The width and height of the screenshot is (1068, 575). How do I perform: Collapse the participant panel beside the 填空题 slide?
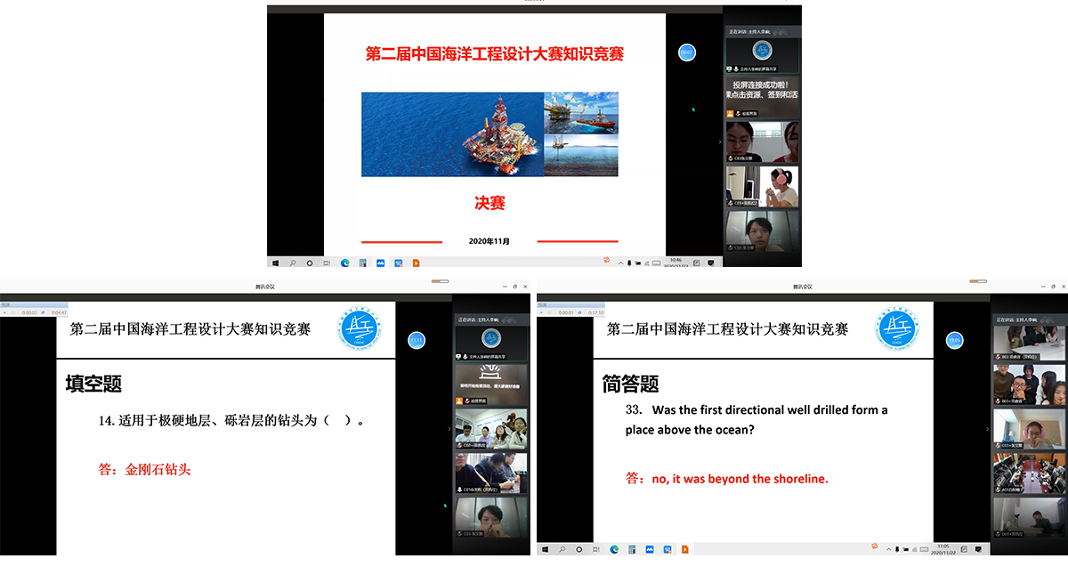449,429
